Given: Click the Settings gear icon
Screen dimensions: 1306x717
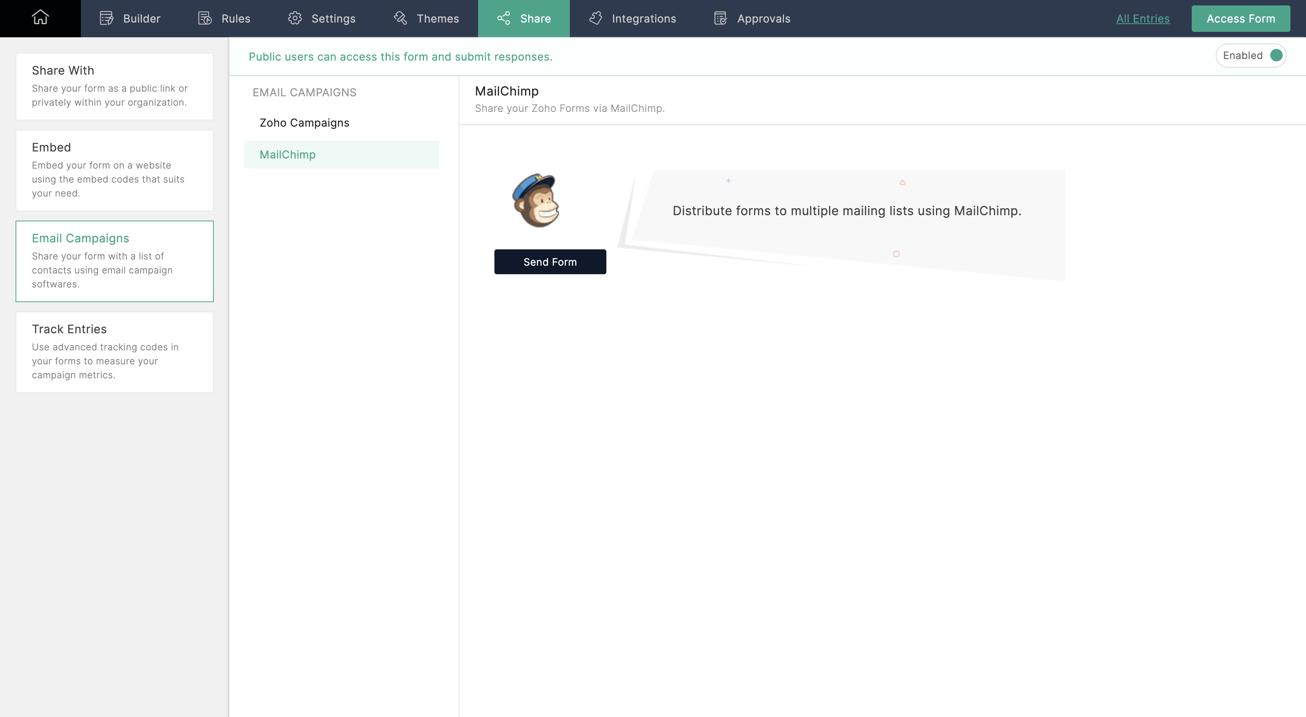Looking at the screenshot, I should 295,18.
